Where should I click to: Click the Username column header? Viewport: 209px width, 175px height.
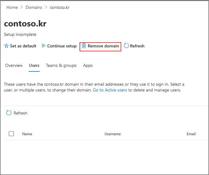coord(112,134)
